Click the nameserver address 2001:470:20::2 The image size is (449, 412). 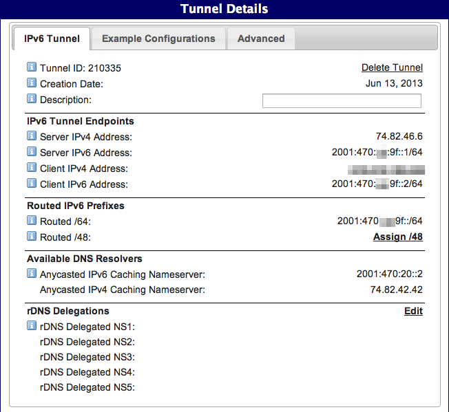[x=390, y=274]
